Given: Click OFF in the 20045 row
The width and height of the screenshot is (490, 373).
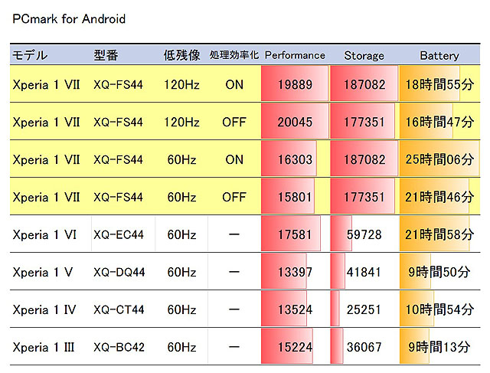Looking at the screenshot, I should click(x=234, y=122).
